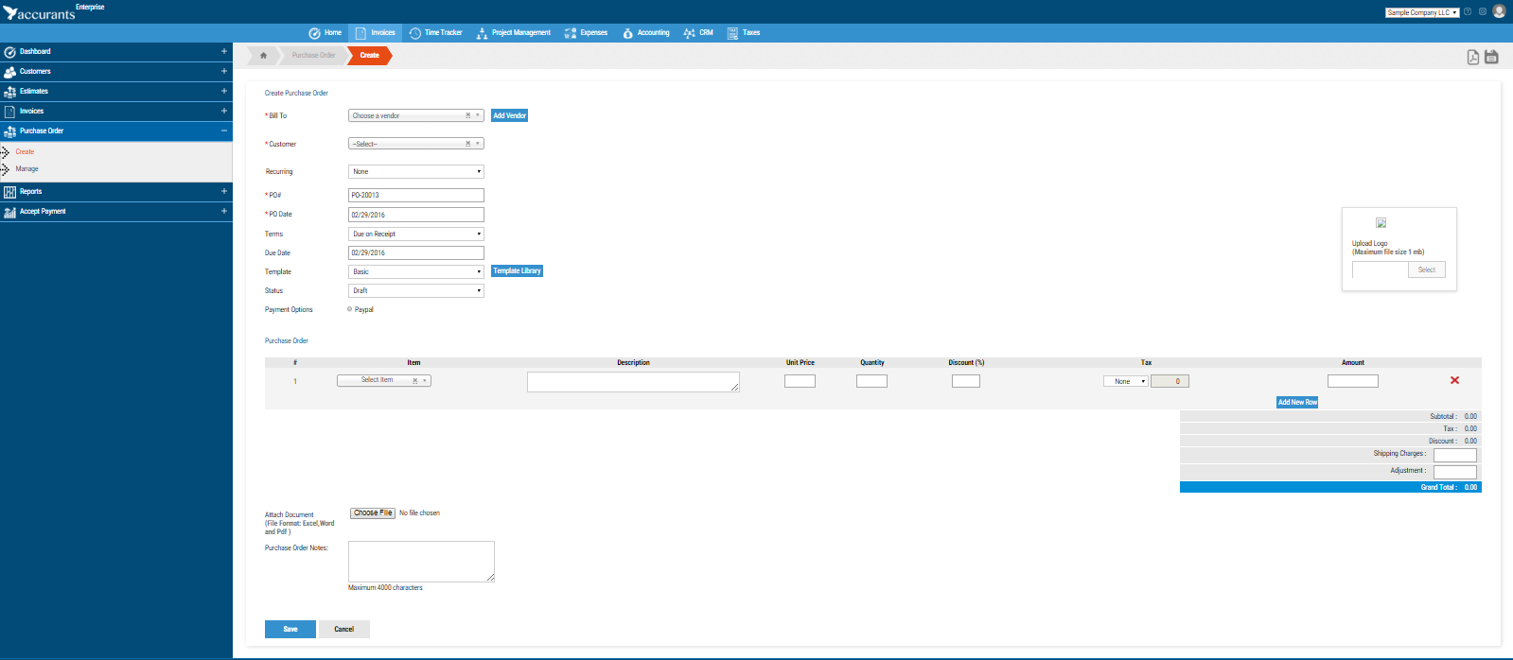Open the Tax None dropdown
Image resolution: width=1513 pixels, height=660 pixels.
[x=1126, y=381]
